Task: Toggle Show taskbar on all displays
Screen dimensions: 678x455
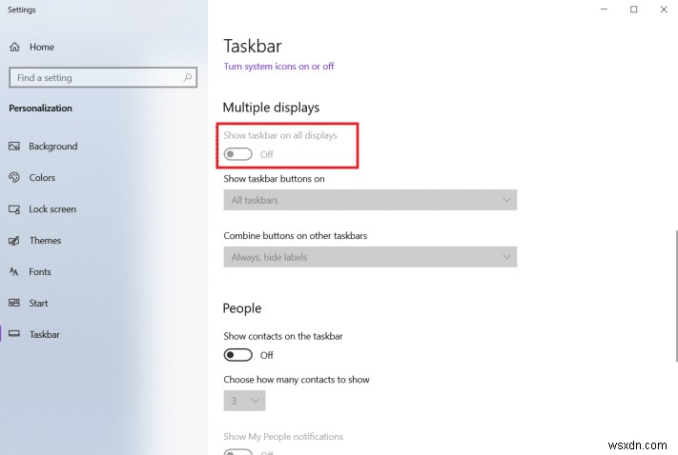Action: pyautogui.click(x=238, y=154)
